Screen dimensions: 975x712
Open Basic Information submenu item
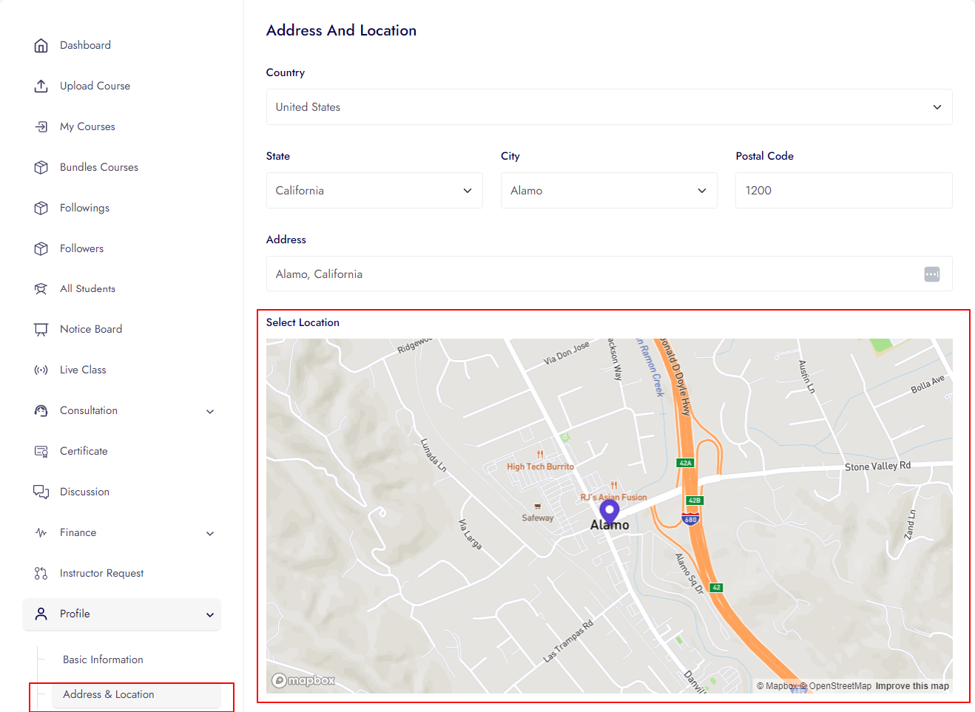103,660
